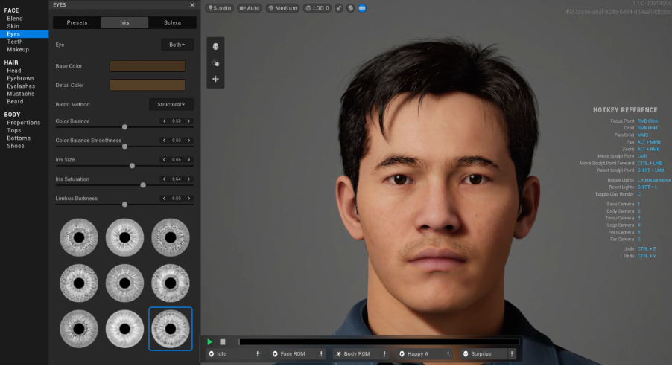Open the Blend Method Structural dropdown
Viewport: 672px width, 366px height.
click(171, 105)
